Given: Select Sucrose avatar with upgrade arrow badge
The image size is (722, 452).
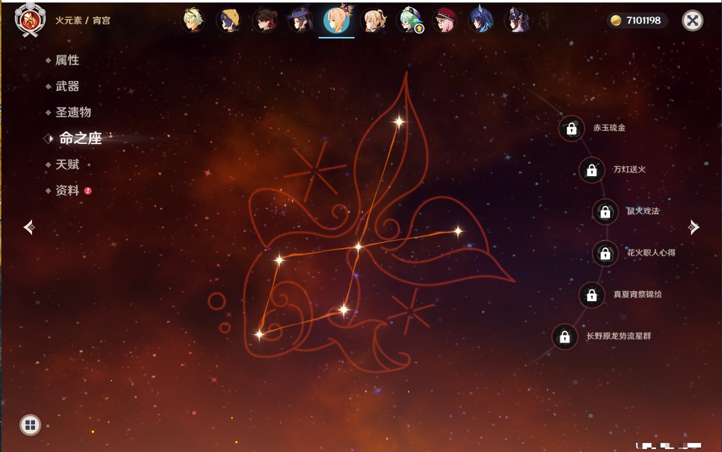Looking at the screenshot, I should 410,20.
